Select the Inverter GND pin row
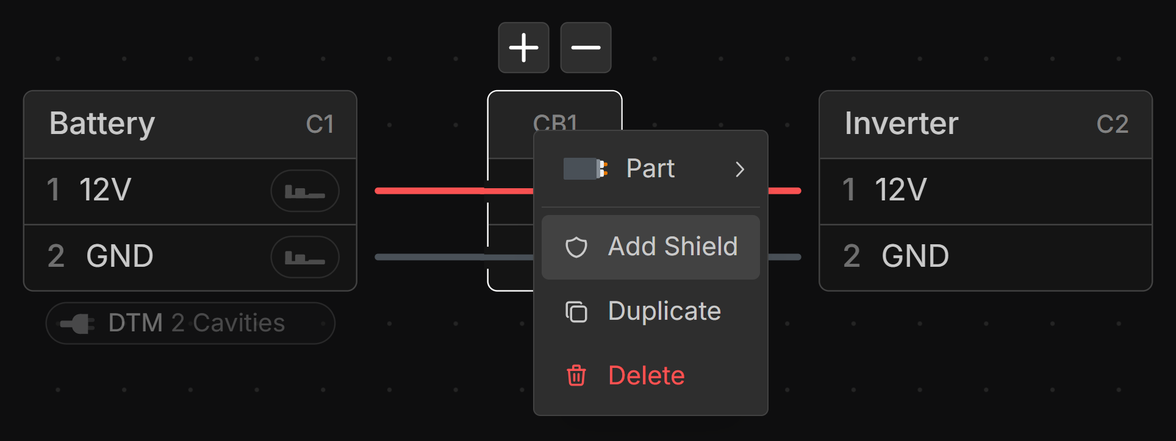Viewport: 1176px width, 441px height. point(985,256)
